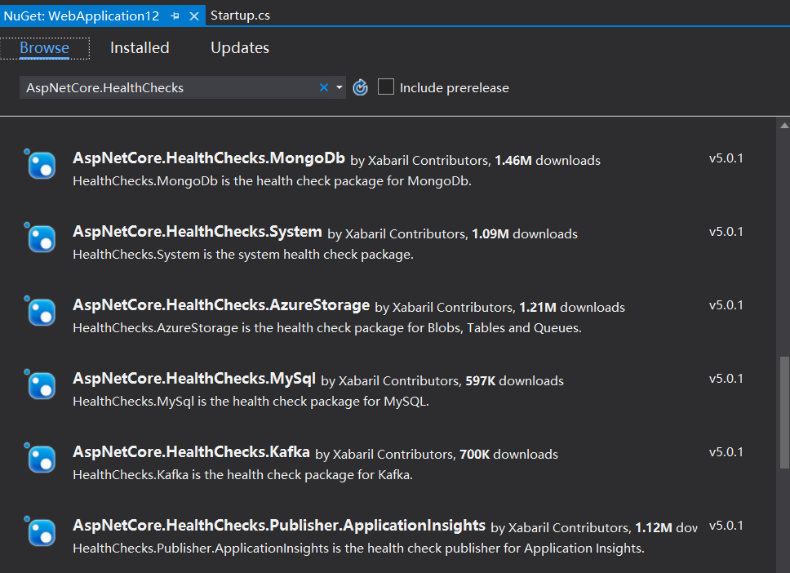Click the AzureStorage package icon
The image size is (790, 573).
[x=41, y=312]
